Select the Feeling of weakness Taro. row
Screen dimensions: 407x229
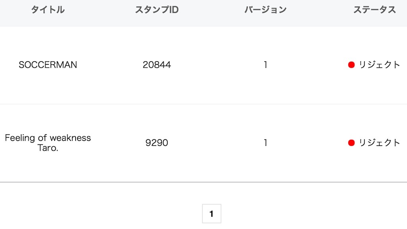203,143
